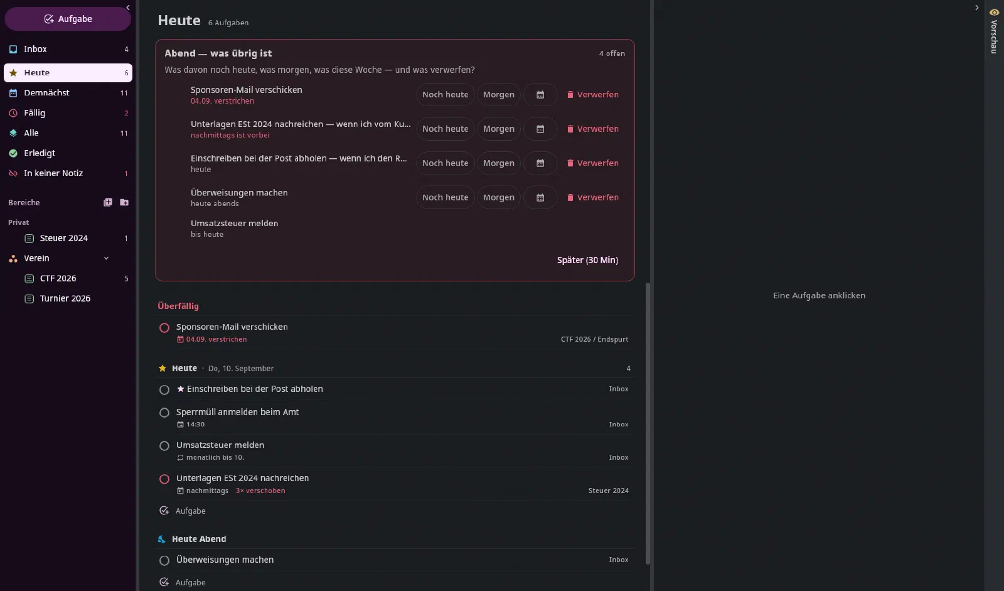Viewport: 1004px width, 591px height.
Task: Check off Sperrmüll anmelden beim Amt
Action: [164, 413]
